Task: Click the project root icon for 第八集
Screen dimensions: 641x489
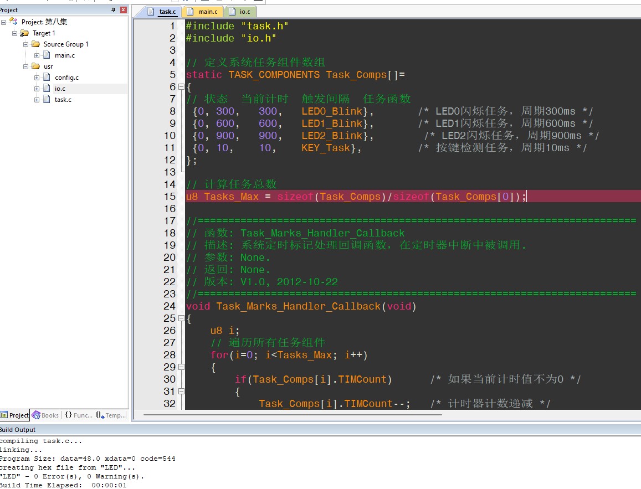Action: 13,22
